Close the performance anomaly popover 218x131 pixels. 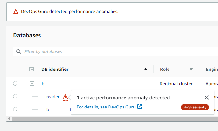(207, 98)
